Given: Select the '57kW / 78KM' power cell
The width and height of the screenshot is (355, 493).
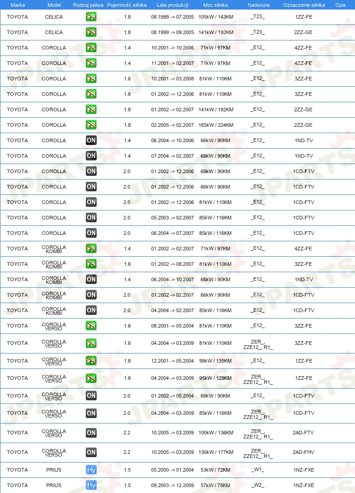Looking at the screenshot, I should [x=216, y=485].
